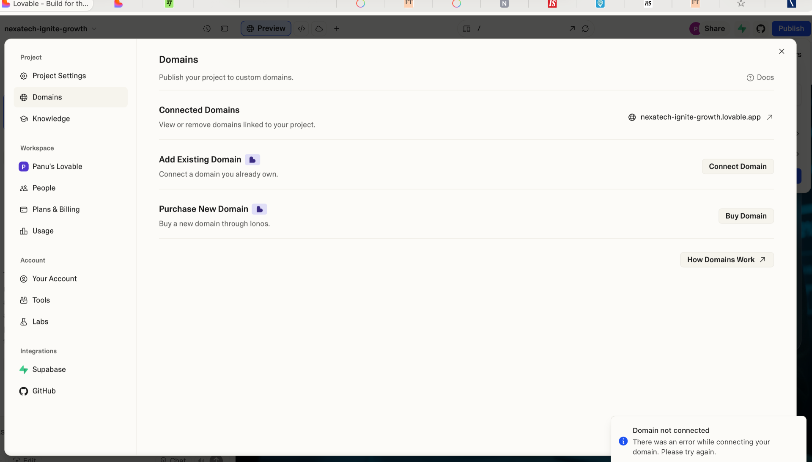Screen dimensions: 812x462
Task: Open the How Domains Work link
Action: [x=726, y=260]
